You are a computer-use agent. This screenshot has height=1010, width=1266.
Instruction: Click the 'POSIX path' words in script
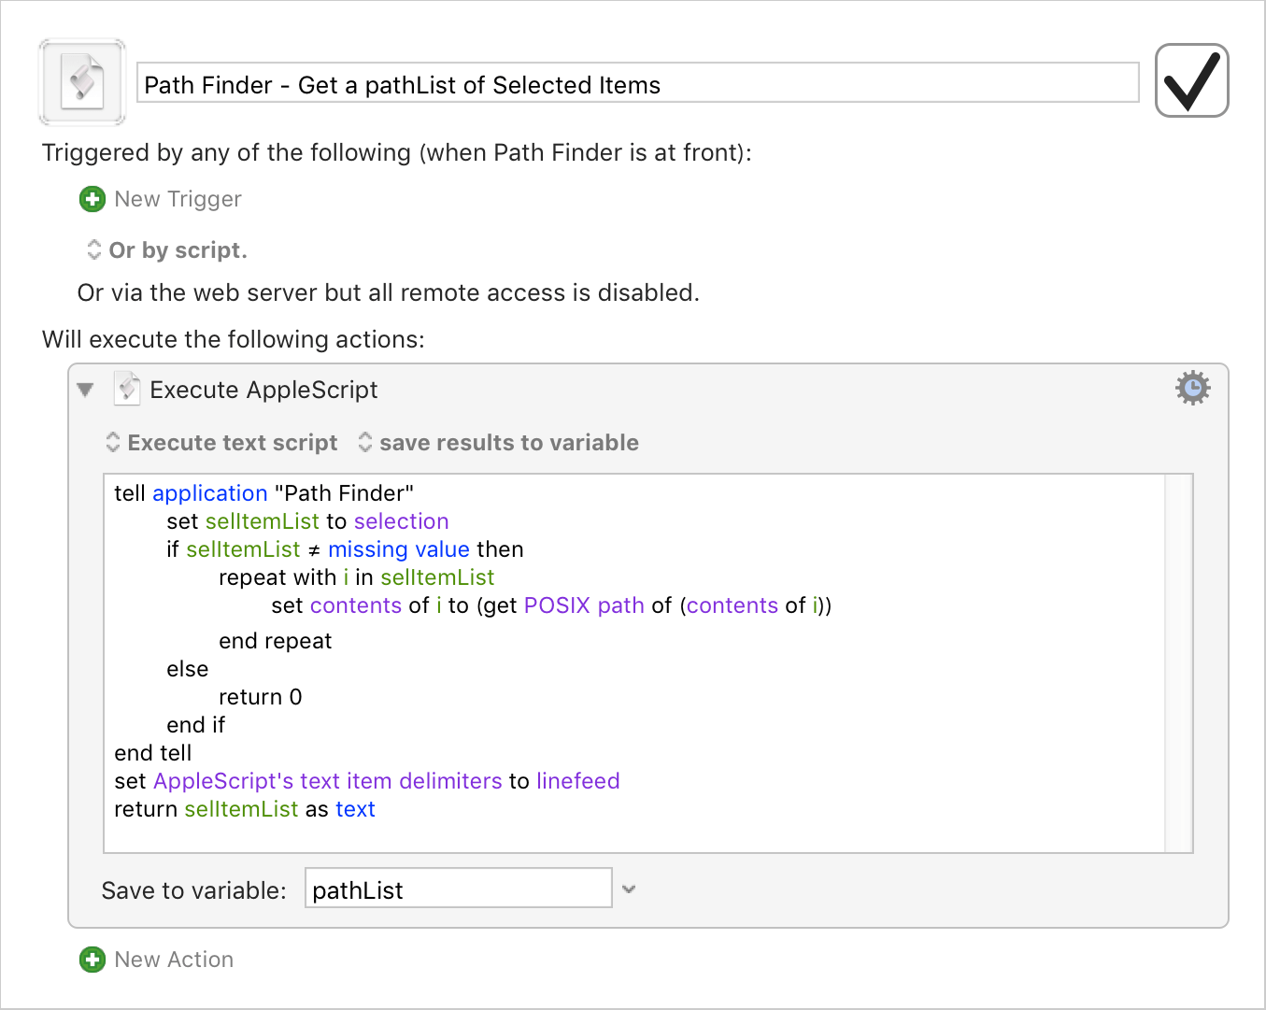pos(584,605)
